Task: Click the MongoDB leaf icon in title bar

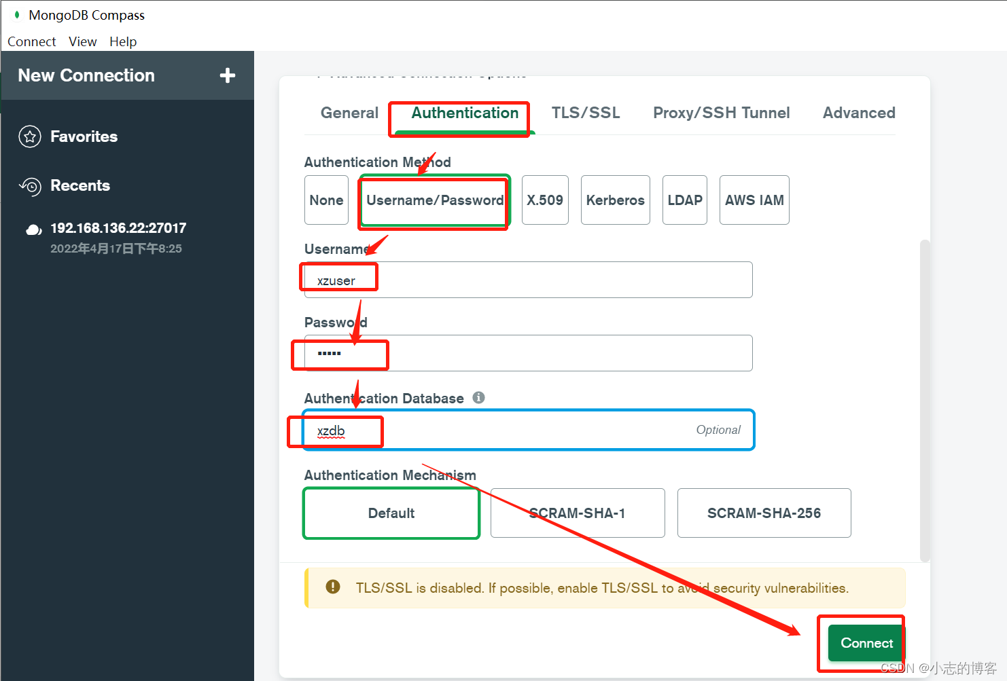Action: [x=17, y=14]
